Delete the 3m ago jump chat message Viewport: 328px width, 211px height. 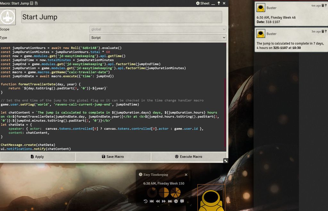tap(323, 32)
